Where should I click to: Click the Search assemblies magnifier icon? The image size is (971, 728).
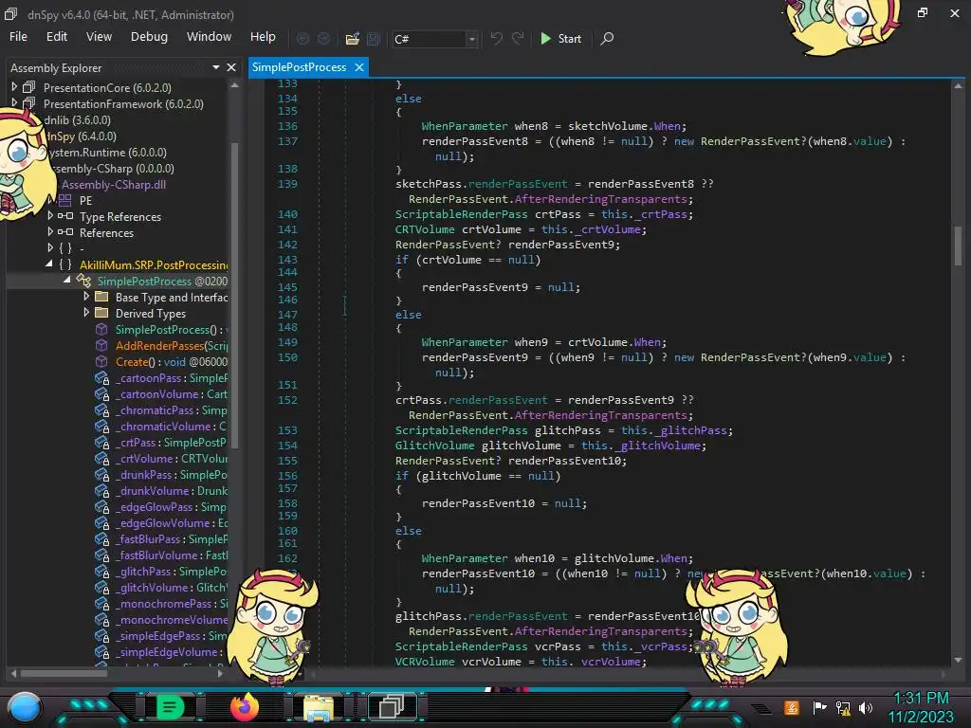click(608, 38)
